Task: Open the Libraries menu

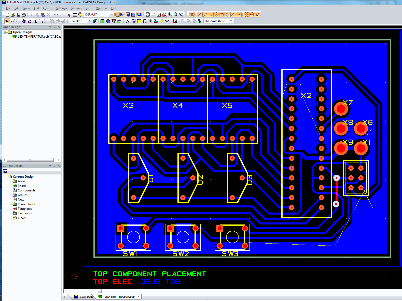Action: pos(76,8)
